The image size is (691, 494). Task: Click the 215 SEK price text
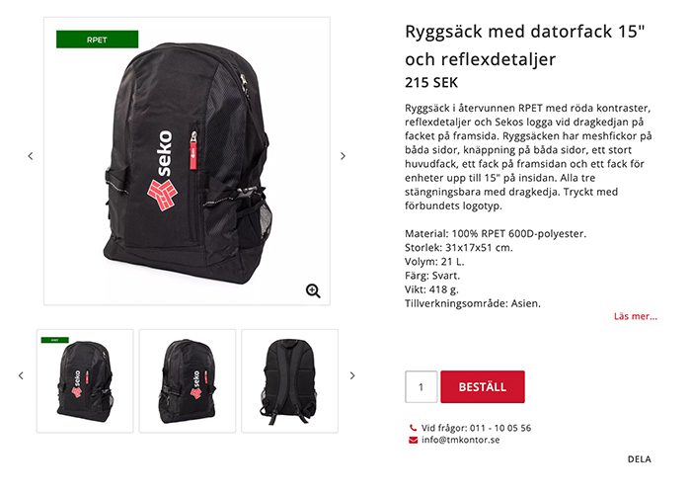coord(431,82)
